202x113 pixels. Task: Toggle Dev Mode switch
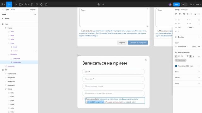coord(184,4)
